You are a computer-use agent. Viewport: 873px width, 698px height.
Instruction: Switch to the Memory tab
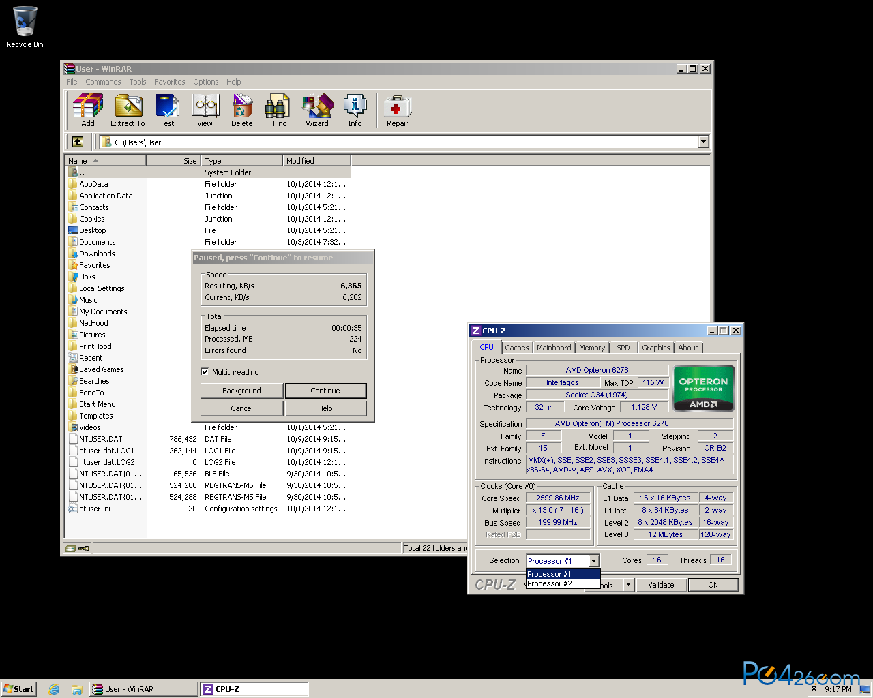click(x=592, y=348)
